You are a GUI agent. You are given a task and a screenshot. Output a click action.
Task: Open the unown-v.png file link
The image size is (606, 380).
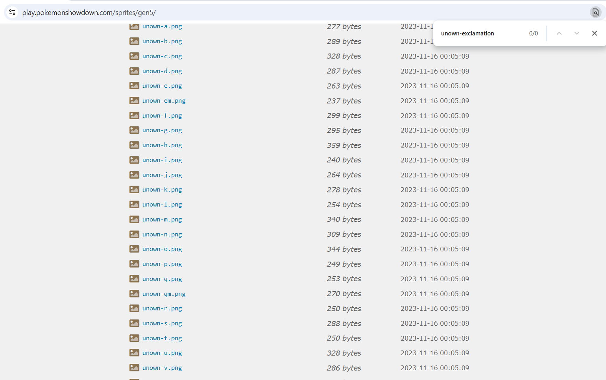click(162, 368)
